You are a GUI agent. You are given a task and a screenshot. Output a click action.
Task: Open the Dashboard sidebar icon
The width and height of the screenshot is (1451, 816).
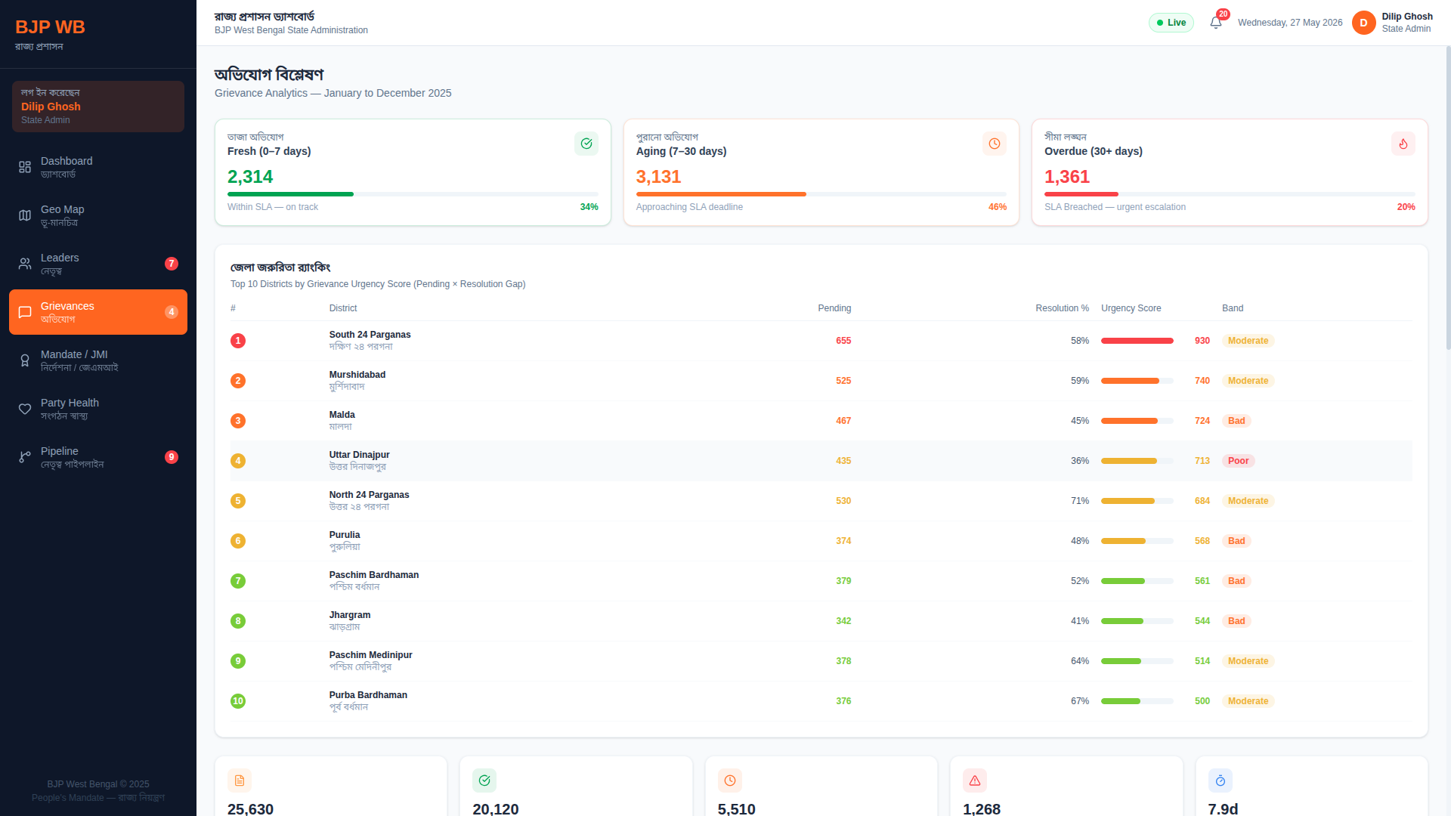[25, 167]
